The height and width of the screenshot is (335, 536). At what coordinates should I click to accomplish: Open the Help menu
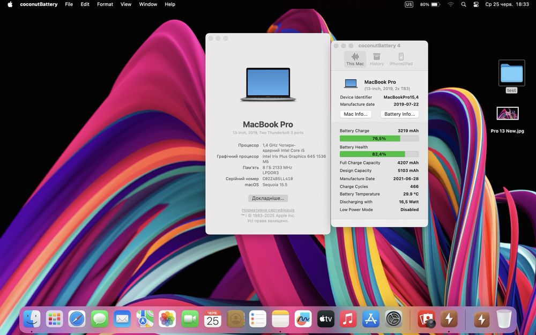170,4
